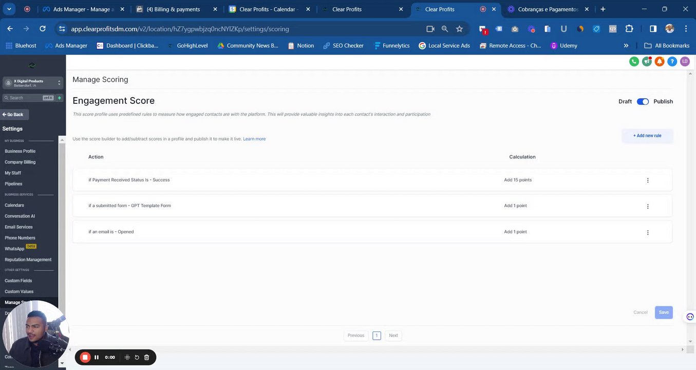The width and height of the screenshot is (696, 370).
Task: Click the Cancel button
Action: pyautogui.click(x=641, y=312)
